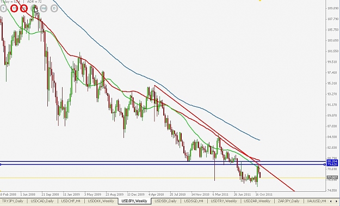Click the 4 Apr 2010 date label

point(156,194)
